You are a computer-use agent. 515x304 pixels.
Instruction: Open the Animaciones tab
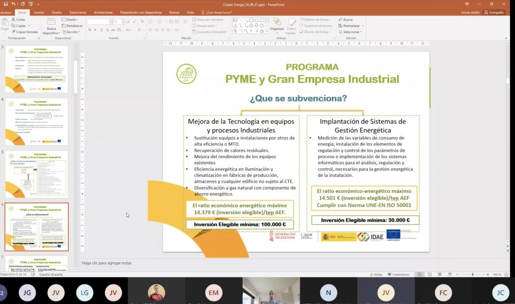pos(103,13)
